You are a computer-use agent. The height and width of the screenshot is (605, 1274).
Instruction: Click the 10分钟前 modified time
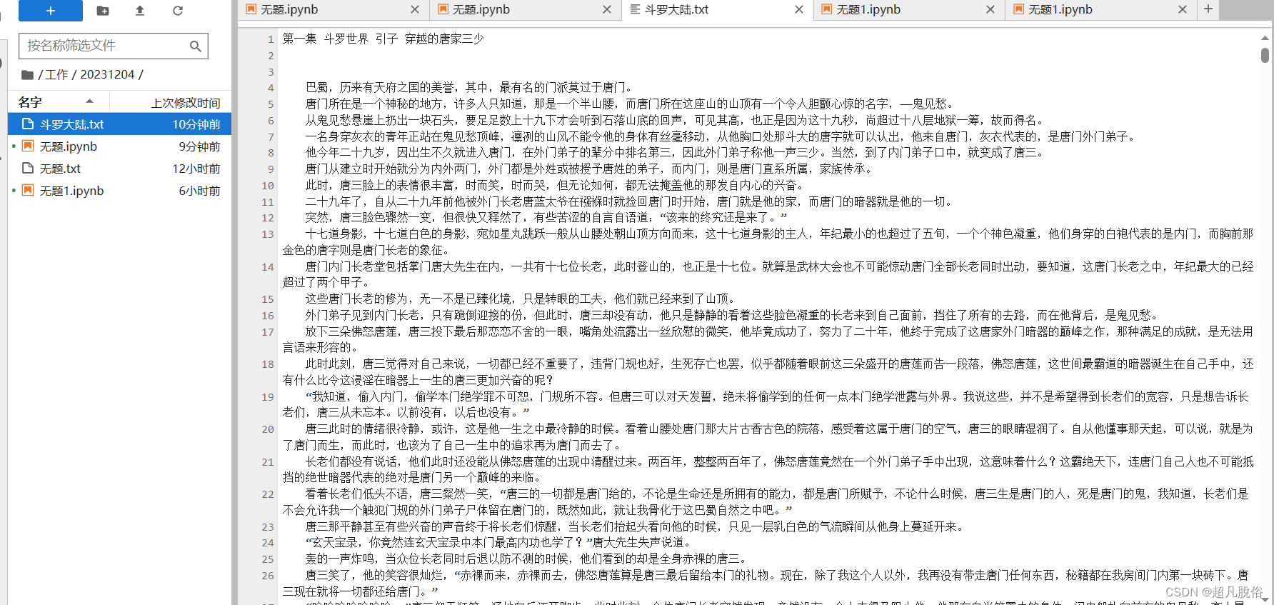[x=196, y=124]
